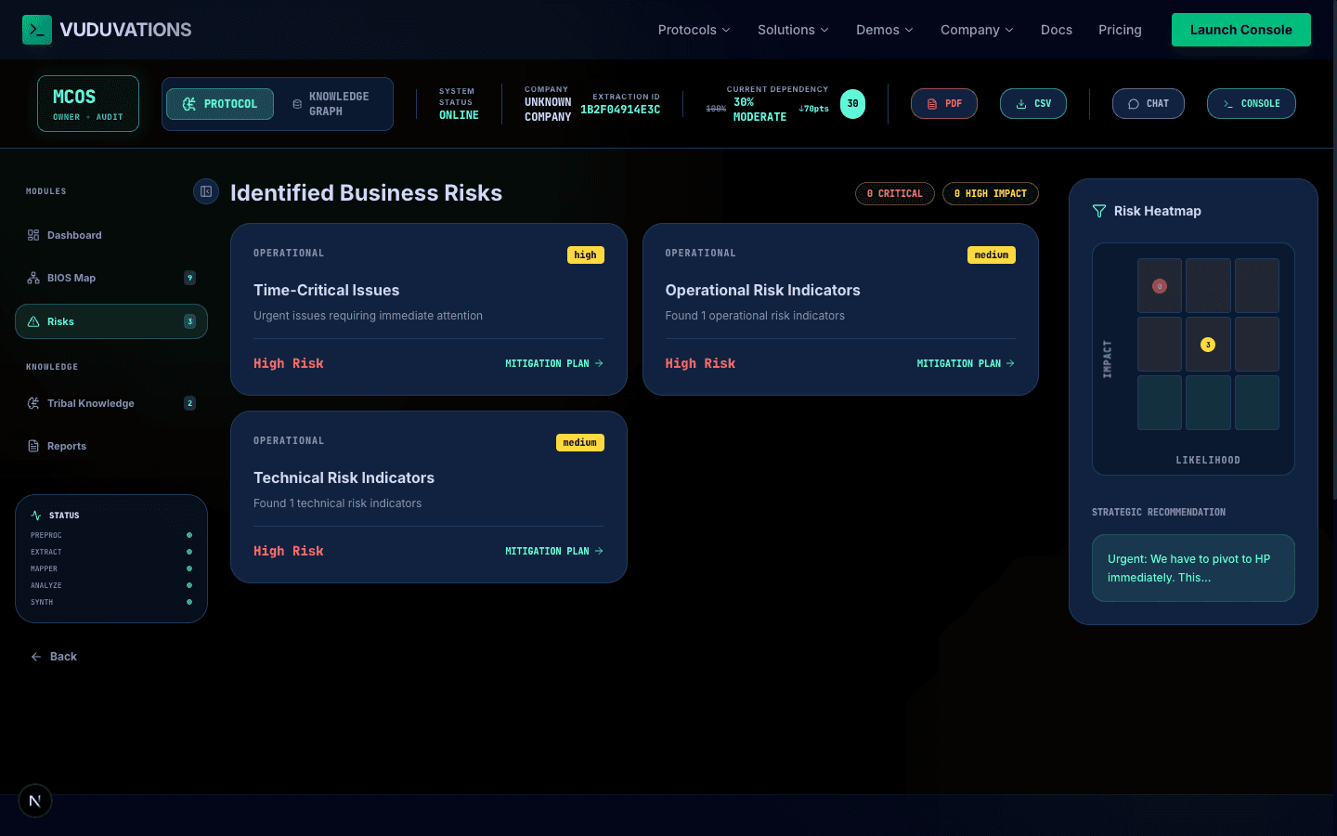This screenshot has height=836, width=1337.
Task: Expand the Solutions dropdown menu
Action: pyautogui.click(x=793, y=30)
